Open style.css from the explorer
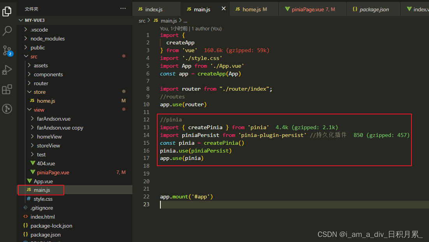The height and width of the screenshot is (242, 429). [x=45, y=199]
